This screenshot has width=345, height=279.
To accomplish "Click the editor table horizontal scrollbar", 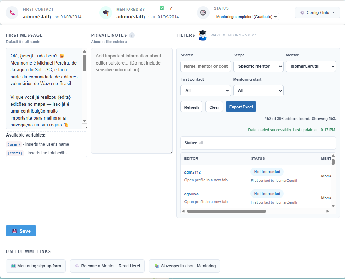I will point(226,211).
